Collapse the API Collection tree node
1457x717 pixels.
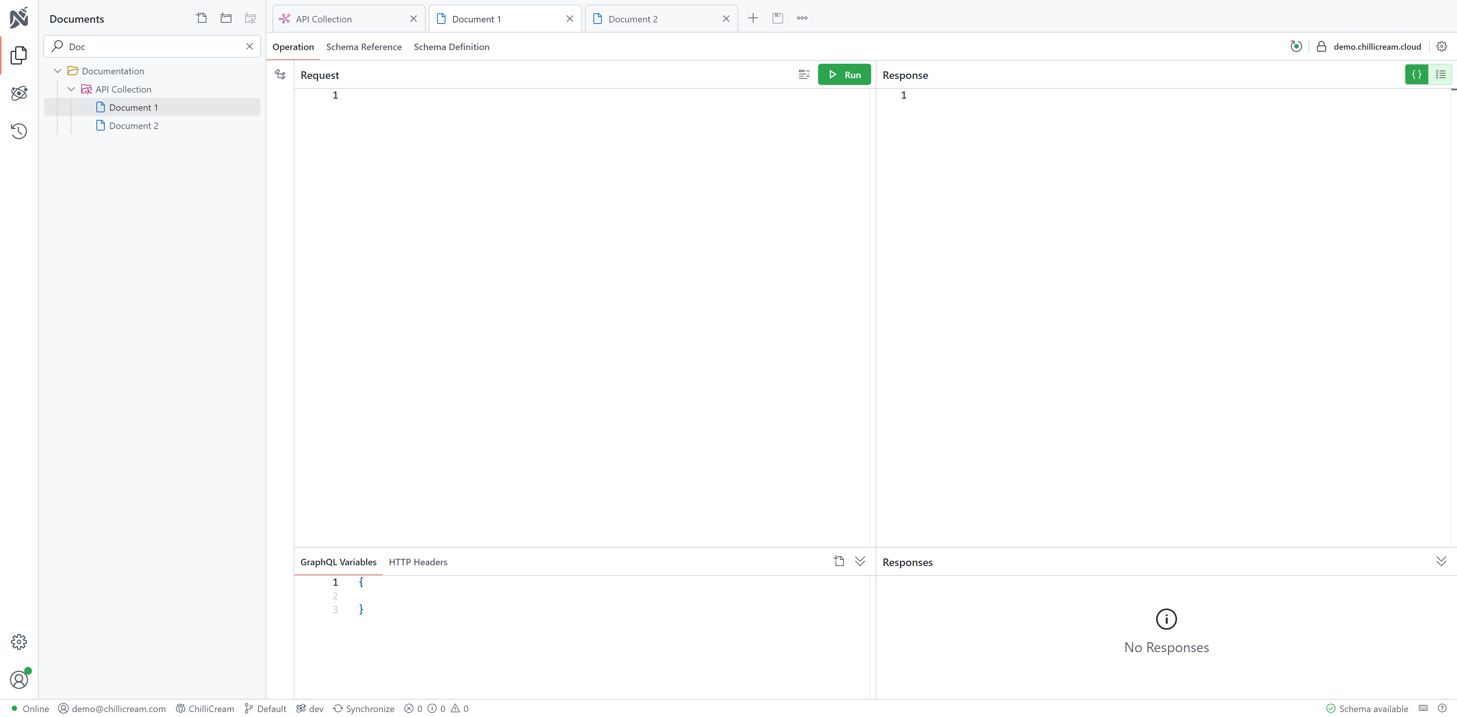coord(71,90)
